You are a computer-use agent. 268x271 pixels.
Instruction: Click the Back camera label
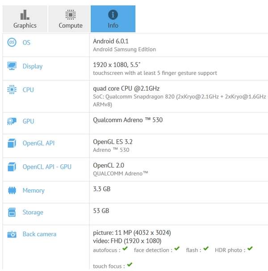39,234
